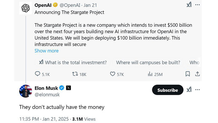
Task: Like the OpenAI post with the heart icon
Action: click(113, 74)
